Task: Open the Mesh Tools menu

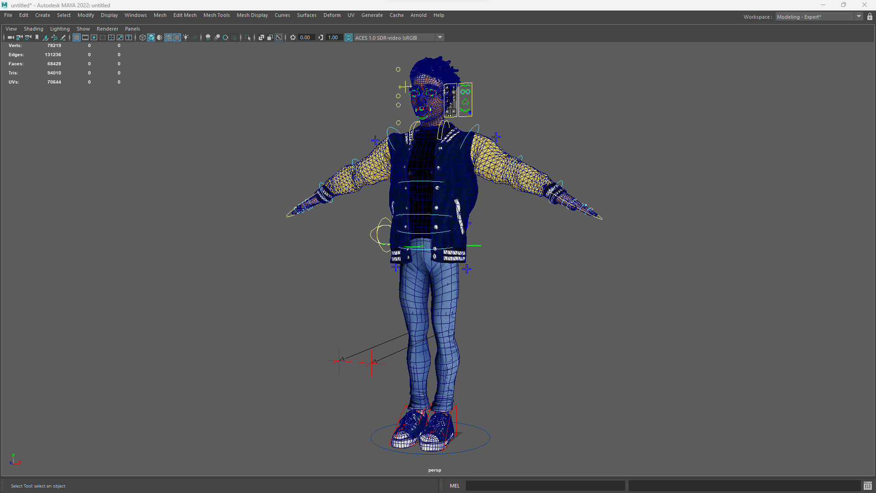Action: click(216, 15)
